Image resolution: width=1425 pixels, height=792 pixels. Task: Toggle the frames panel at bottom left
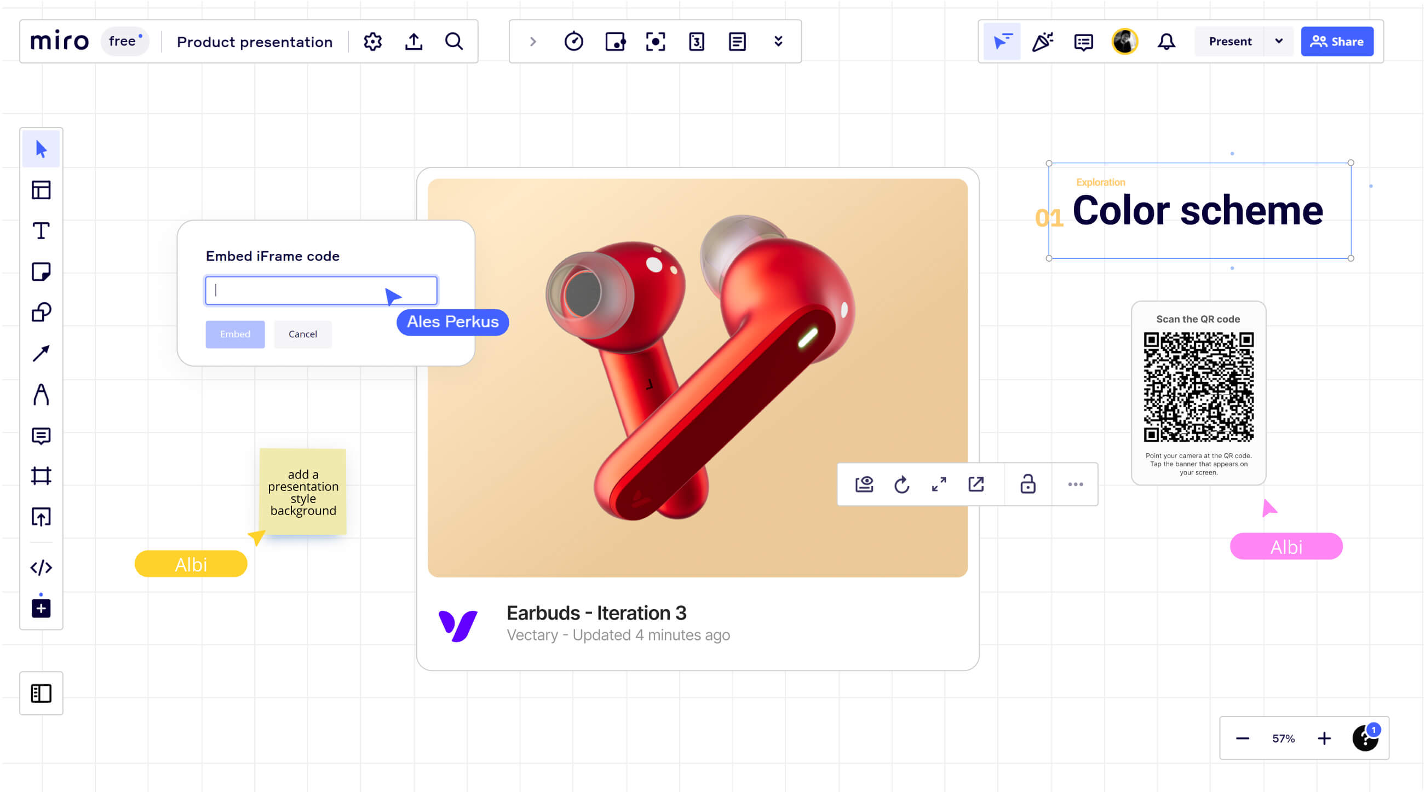click(x=41, y=693)
